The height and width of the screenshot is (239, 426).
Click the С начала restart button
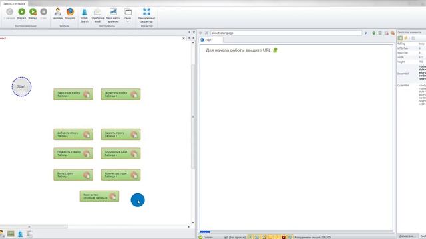9,13
